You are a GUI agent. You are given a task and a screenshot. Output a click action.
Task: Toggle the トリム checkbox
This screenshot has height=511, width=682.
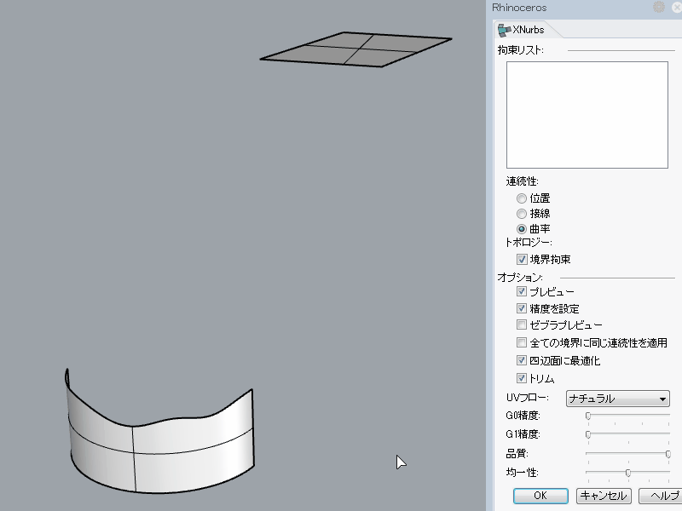522,378
